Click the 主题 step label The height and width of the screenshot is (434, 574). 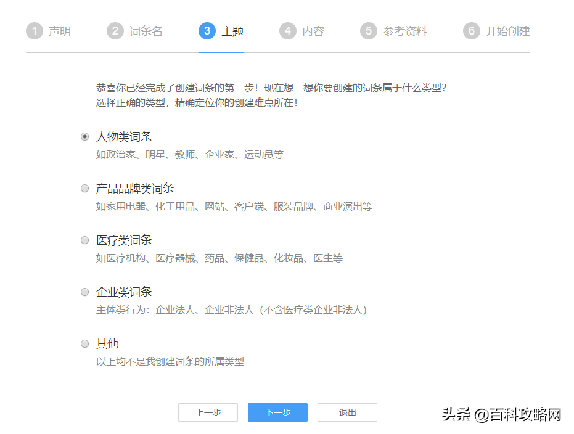(232, 31)
